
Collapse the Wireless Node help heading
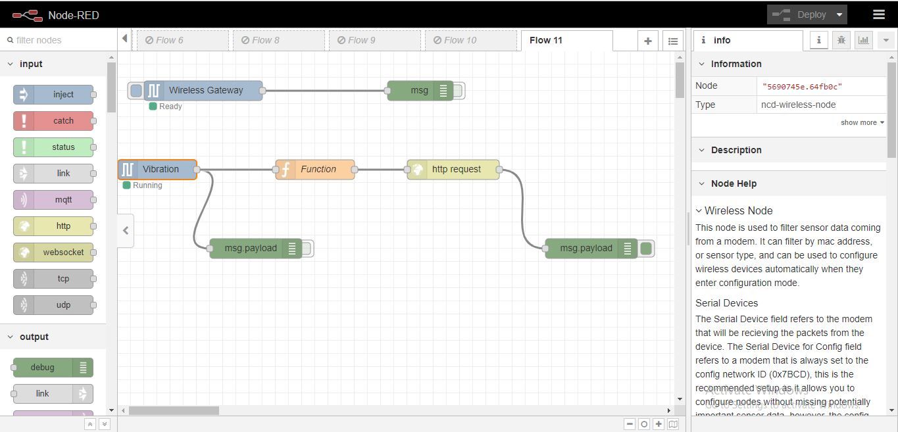tap(734, 210)
